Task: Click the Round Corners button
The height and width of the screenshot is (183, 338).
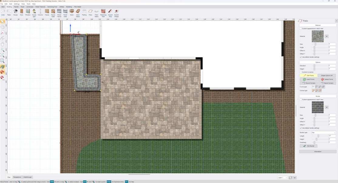Action: tap(309, 83)
